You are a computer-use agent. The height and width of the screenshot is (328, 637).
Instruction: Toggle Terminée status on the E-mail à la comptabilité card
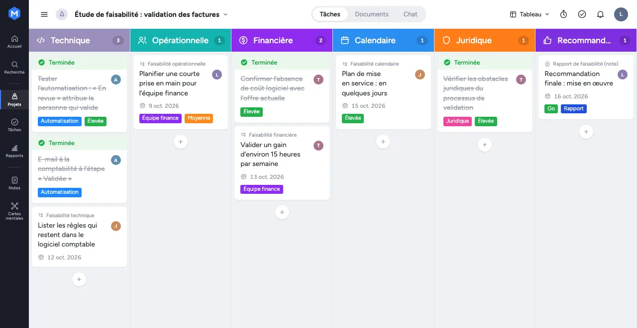coord(41,143)
